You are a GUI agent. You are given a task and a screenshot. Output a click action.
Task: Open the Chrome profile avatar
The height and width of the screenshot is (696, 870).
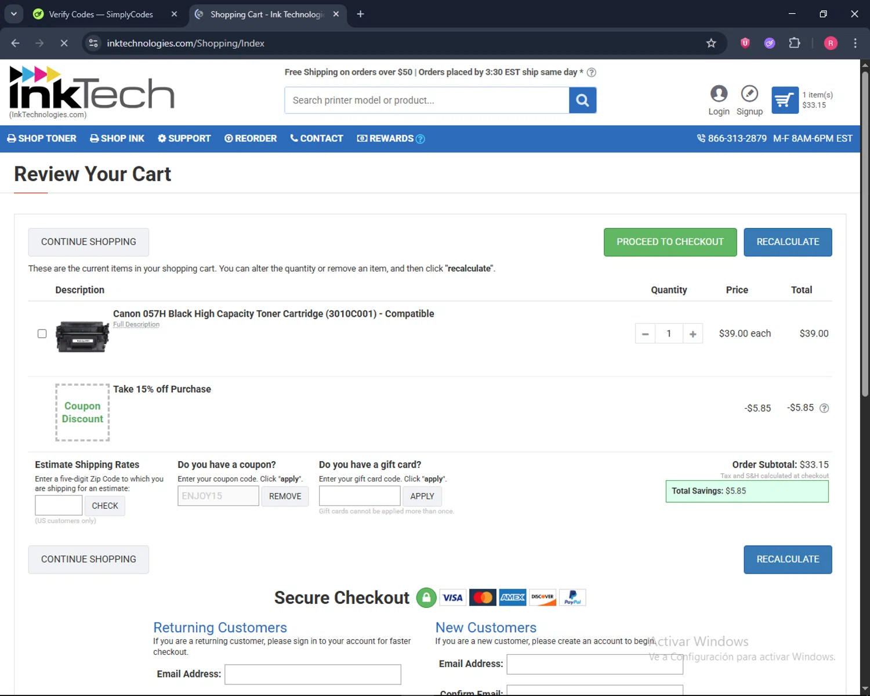(831, 43)
